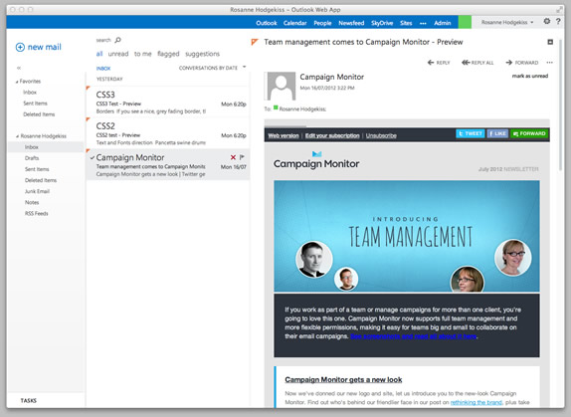Screen dimensions: 571x417
Task: Open Inbox under Favorites
Action: [30, 93]
